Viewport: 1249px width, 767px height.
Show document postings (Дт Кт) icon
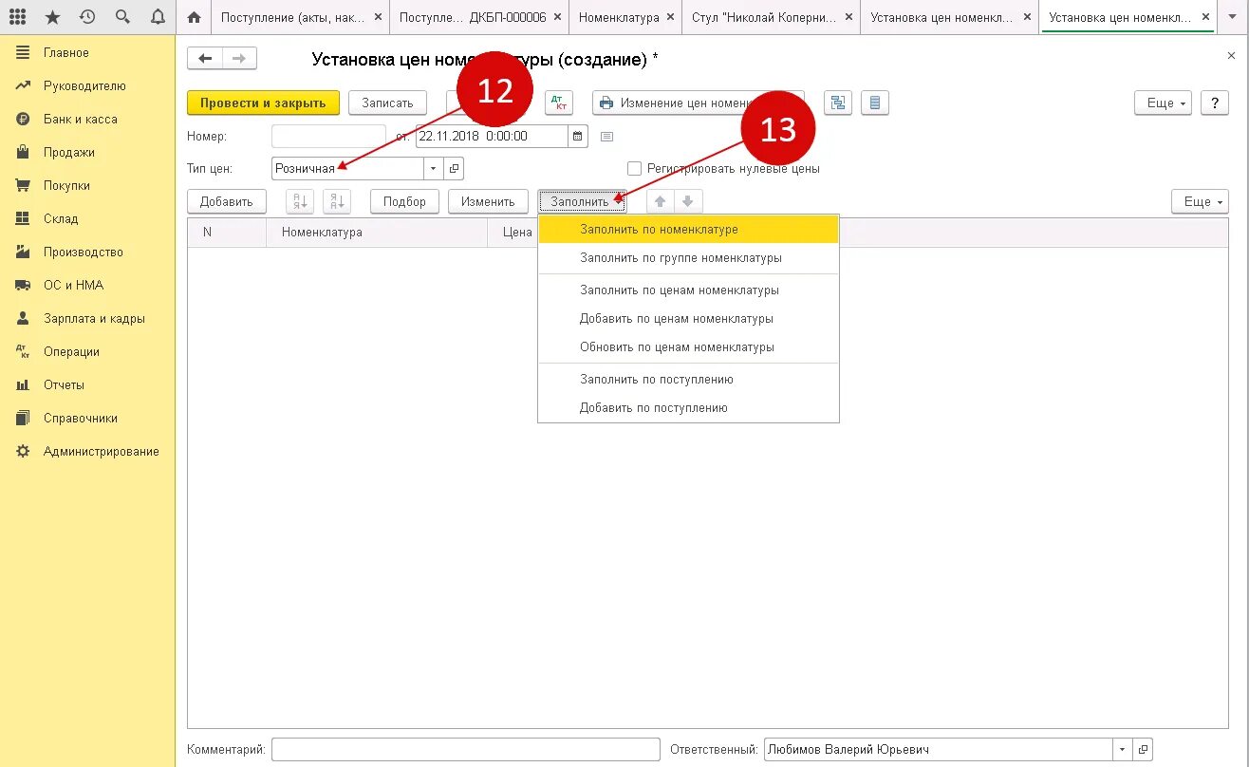559,103
